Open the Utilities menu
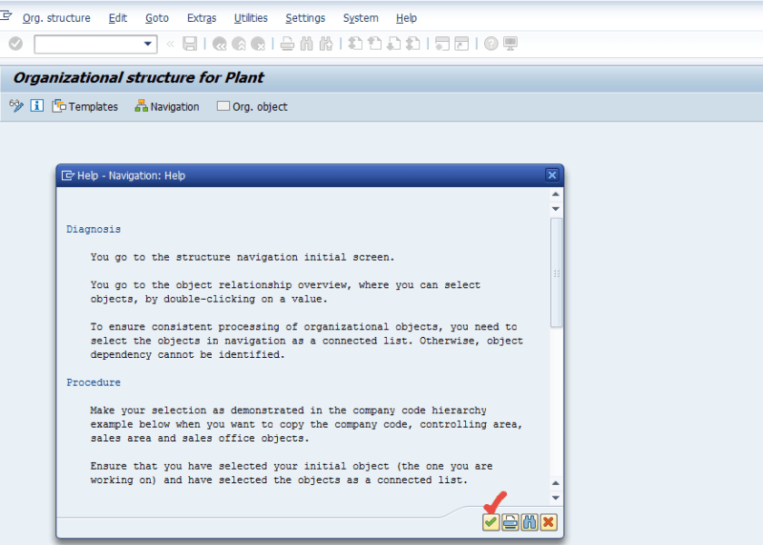The width and height of the screenshot is (763, 545). (x=251, y=18)
